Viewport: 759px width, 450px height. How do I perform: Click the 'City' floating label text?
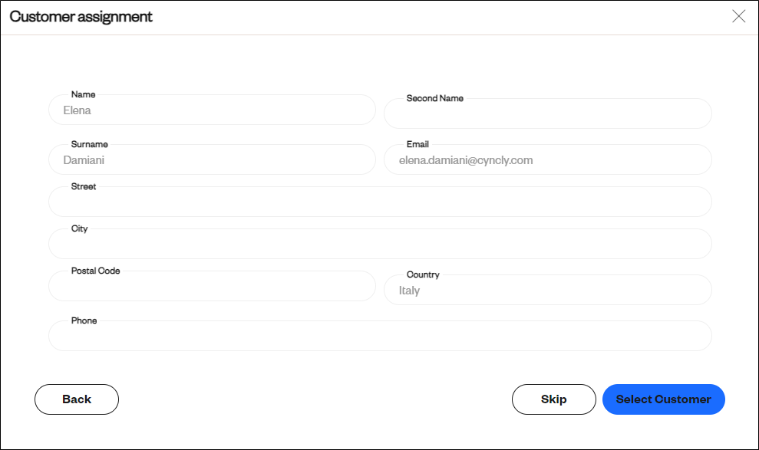(x=79, y=228)
